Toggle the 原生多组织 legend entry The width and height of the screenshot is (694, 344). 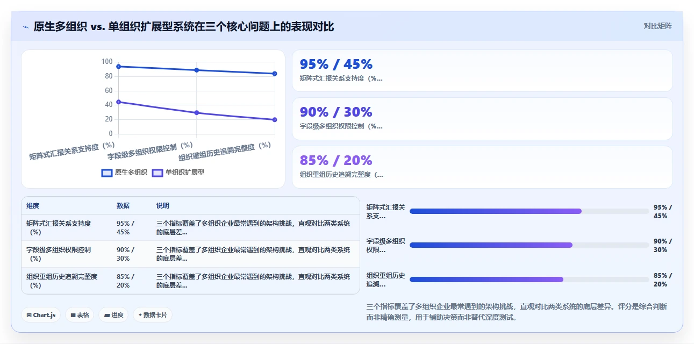[124, 173]
